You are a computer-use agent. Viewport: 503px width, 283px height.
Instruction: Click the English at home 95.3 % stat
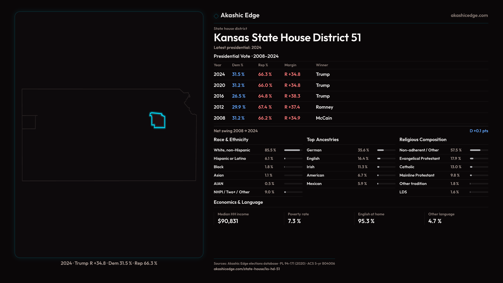tap(366, 221)
